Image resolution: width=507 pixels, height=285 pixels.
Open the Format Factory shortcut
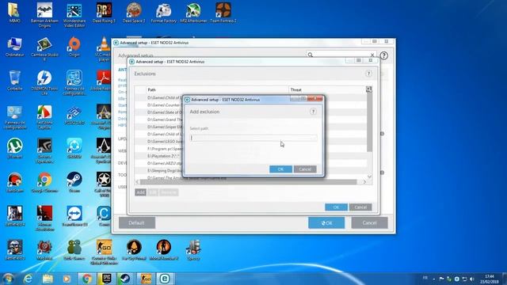(x=164, y=13)
